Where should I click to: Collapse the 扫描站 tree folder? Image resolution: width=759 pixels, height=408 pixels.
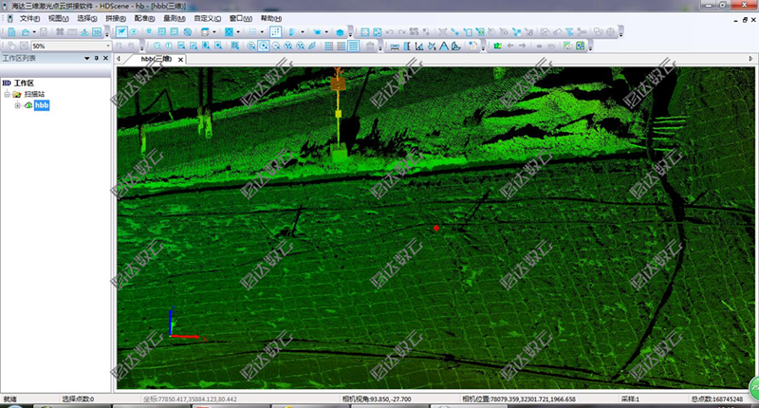[7, 95]
